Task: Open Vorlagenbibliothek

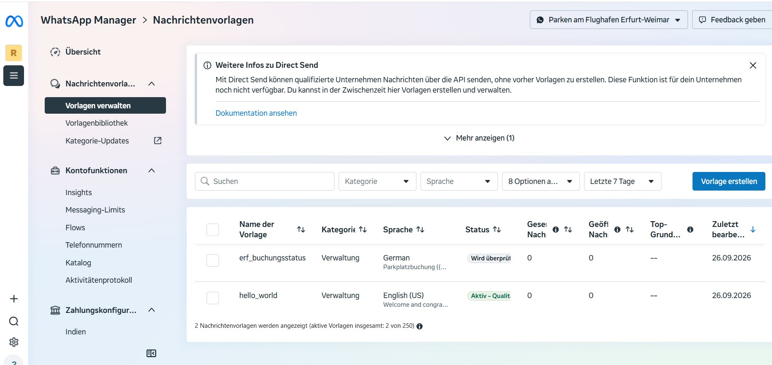Action: pos(96,123)
